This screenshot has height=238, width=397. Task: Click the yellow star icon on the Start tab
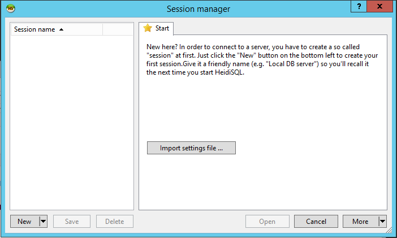pyautogui.click(x=148, y=28)
